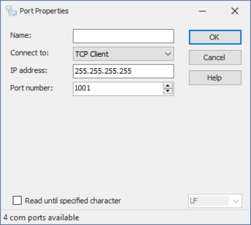251x225 pixels.
Task: Click the Port number: label
Action: 31,88
